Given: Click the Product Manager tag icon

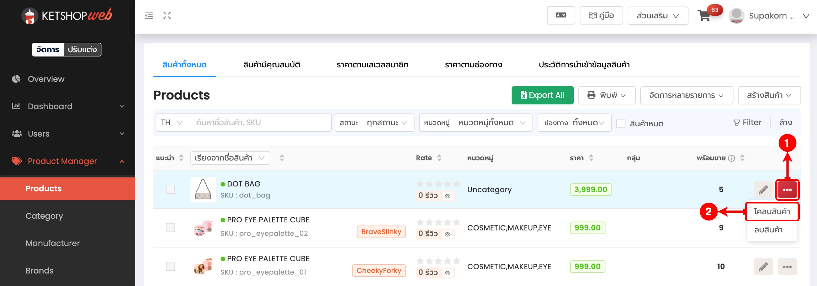Looking at the screenshot, I should coord(17,161).
